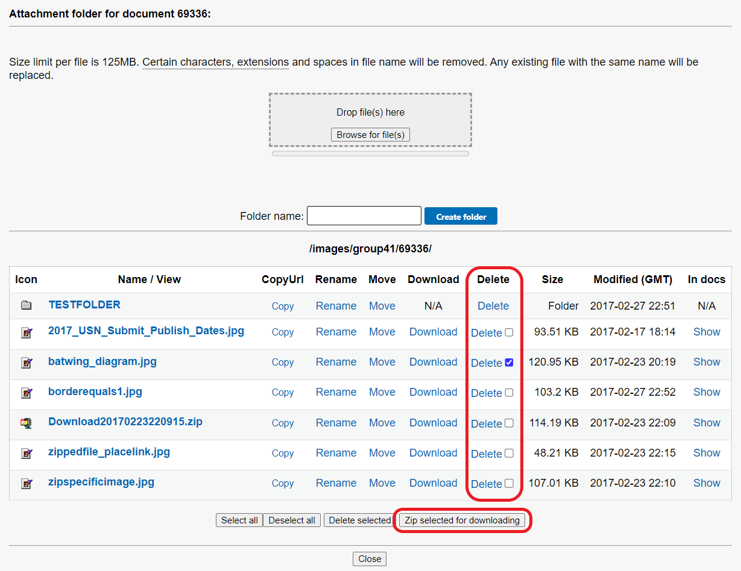This screenshot has height=571, width=741.
Task: Click the Name / View column header
Action: click(150, 279)
